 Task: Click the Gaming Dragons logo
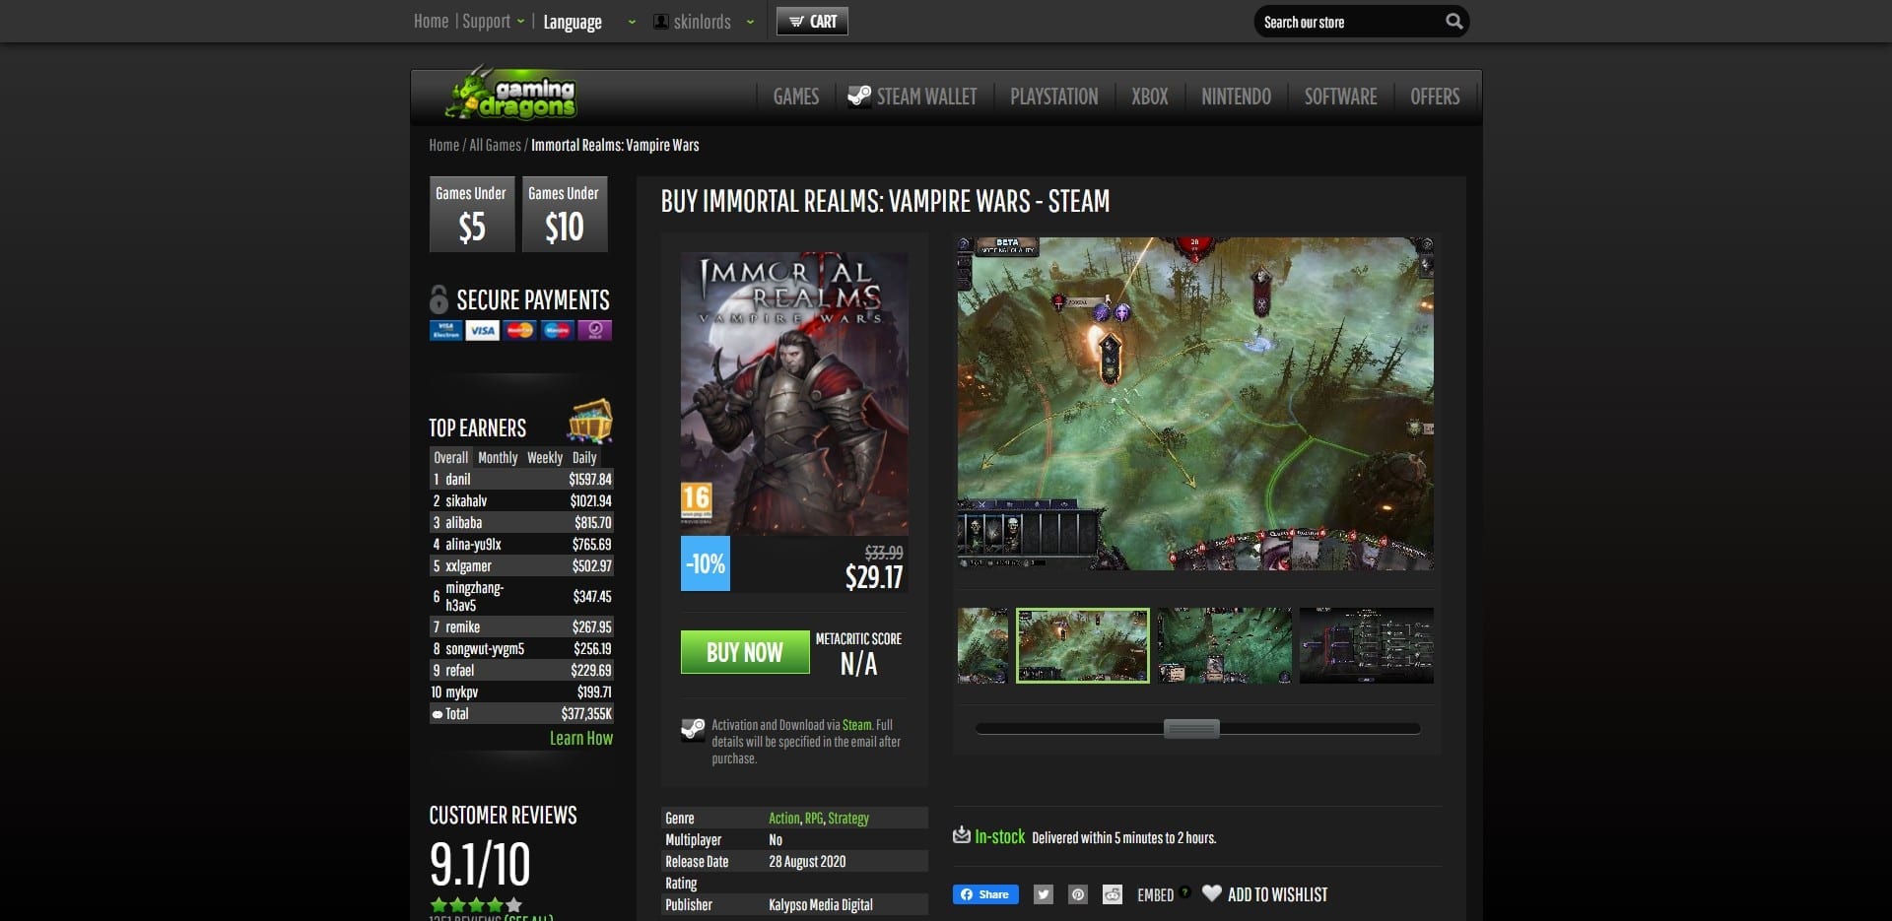[x=510, y=93]
